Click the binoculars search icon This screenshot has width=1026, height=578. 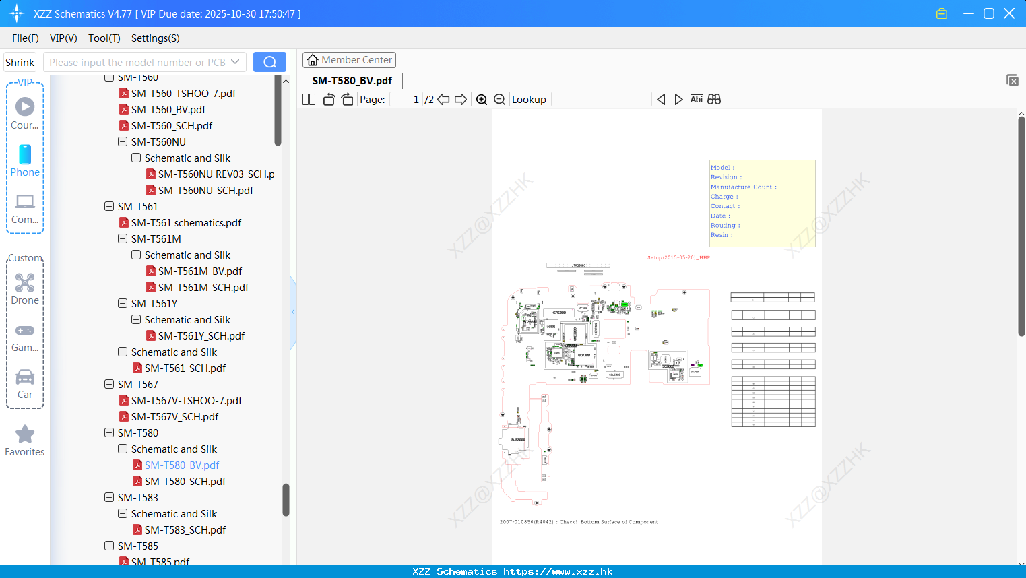tap(714, 99)
